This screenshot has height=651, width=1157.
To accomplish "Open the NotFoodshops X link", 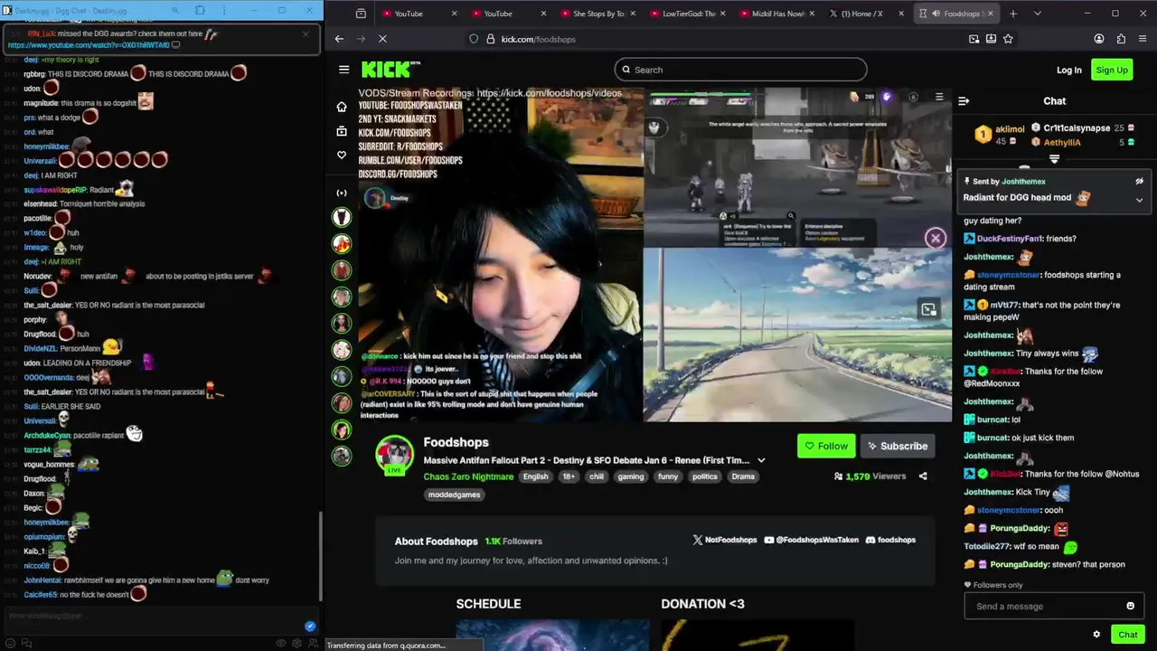I will [x=725, y=540].
